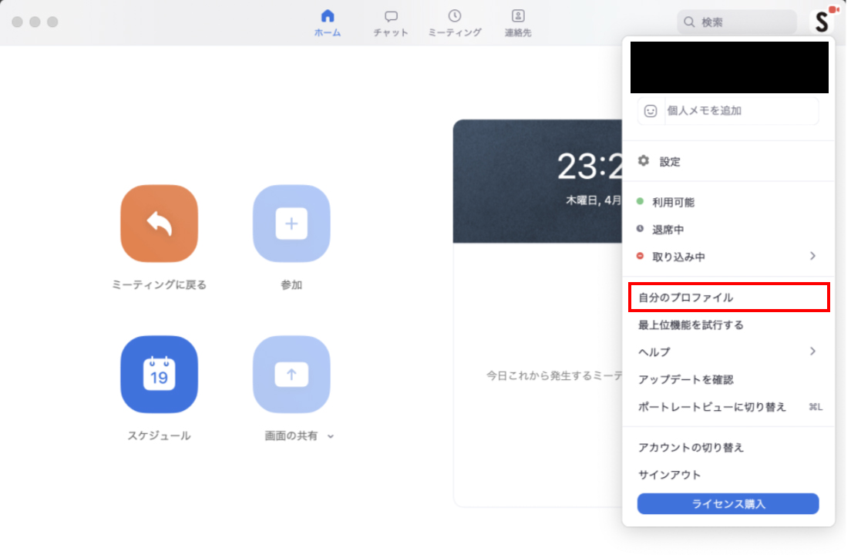Click the S profile avatar

[822, 22]
